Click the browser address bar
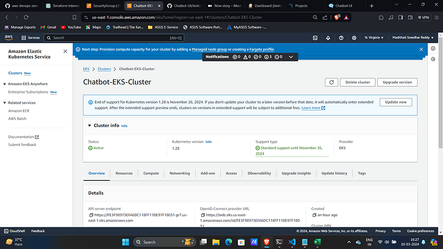 197,17
